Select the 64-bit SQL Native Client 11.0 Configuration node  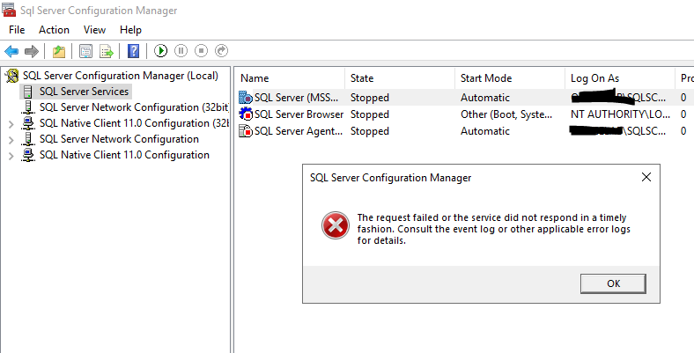(x=124, y=155)
